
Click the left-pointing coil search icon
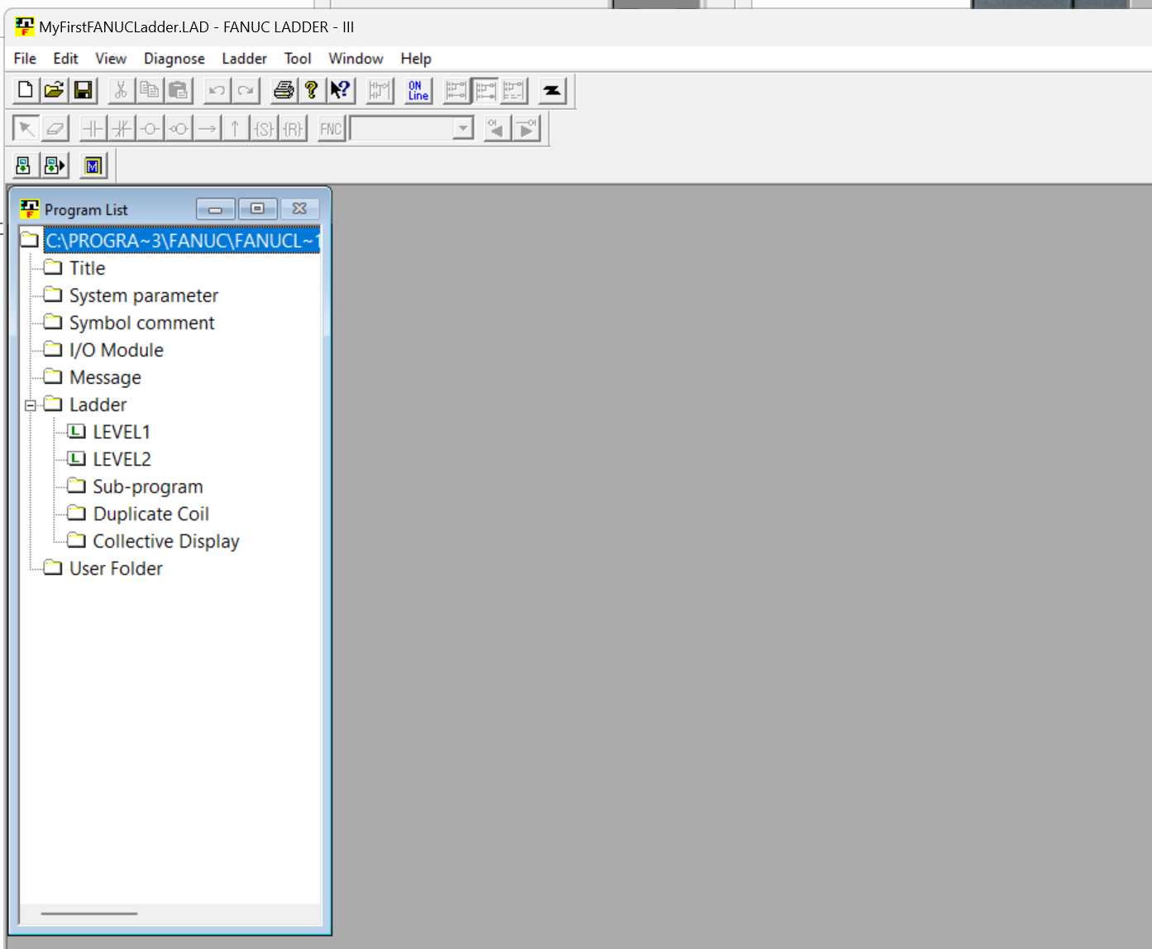click(x=497, y=128)
